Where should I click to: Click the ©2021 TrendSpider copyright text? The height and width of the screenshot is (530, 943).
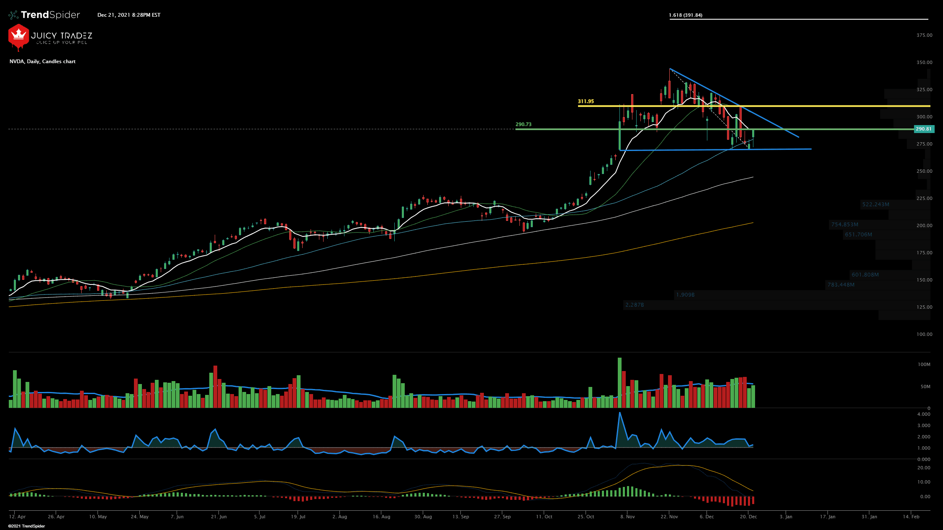pos(26,526)
